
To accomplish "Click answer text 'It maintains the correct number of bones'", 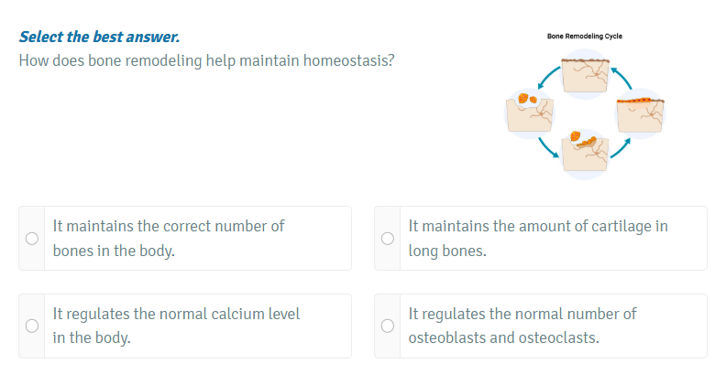I will click(x=169, y=238).
